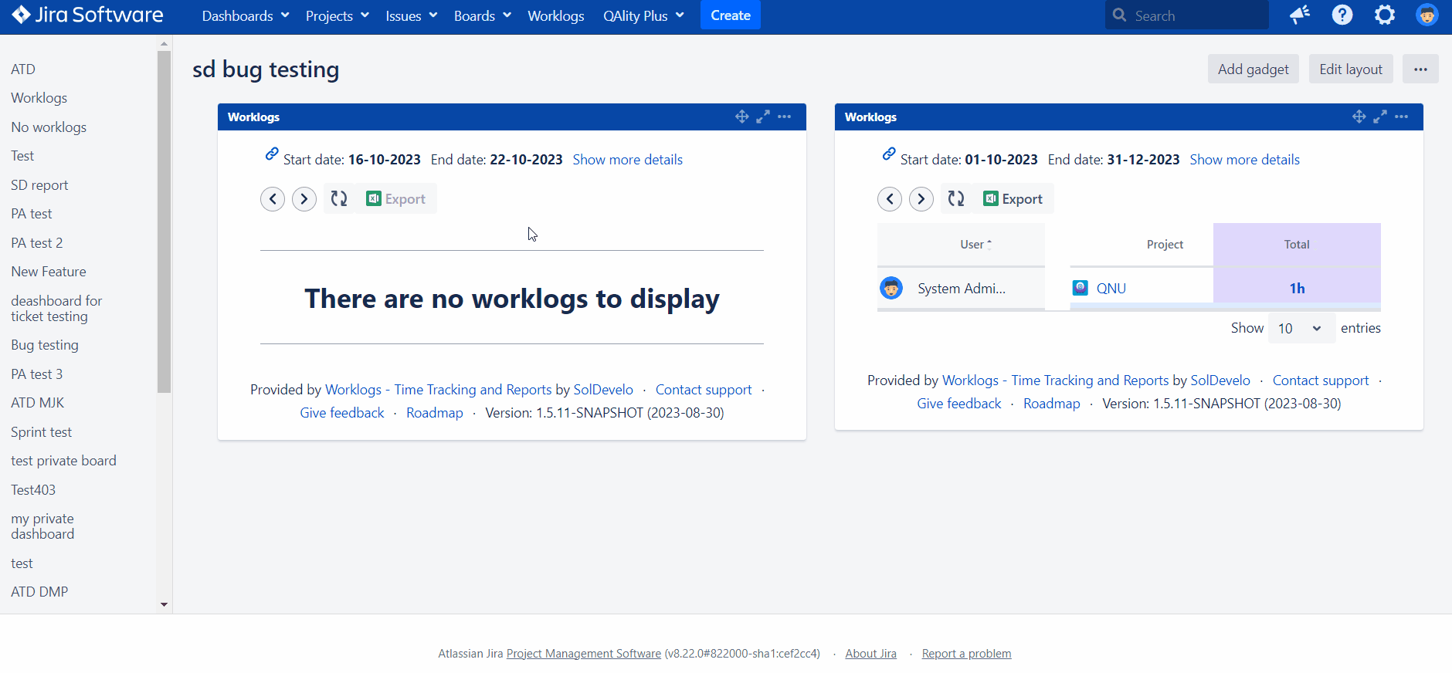Click Export in the right gadget
Viewport: 1452px width, 673px height.
tap(1013, 198)
